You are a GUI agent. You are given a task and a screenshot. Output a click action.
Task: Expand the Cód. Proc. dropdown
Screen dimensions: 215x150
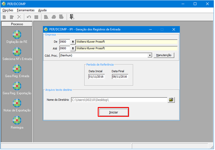(150, 55)
